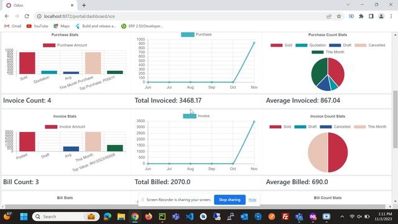Switch to Firefox in taskbar
The image size is (398, 224).
(149, 217)
